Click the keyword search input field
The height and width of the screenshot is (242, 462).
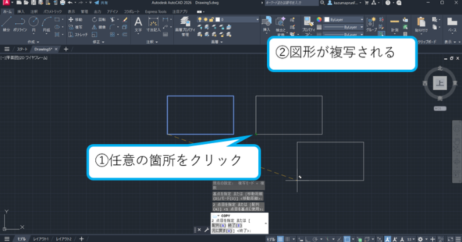(291, 3)
